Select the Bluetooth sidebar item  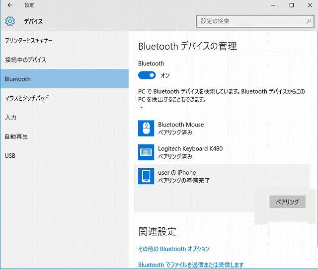pos(18,79)
